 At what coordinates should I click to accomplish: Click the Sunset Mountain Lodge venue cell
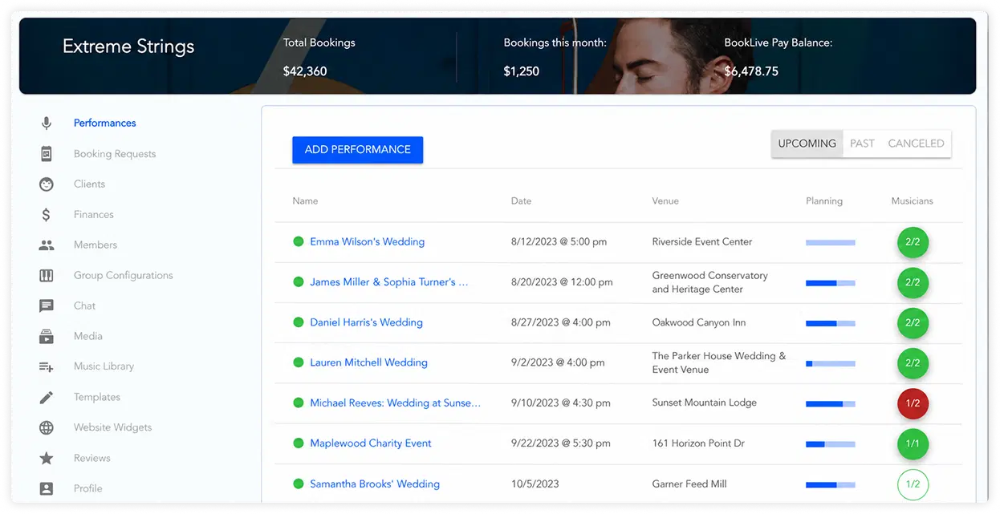coord(705,403)
